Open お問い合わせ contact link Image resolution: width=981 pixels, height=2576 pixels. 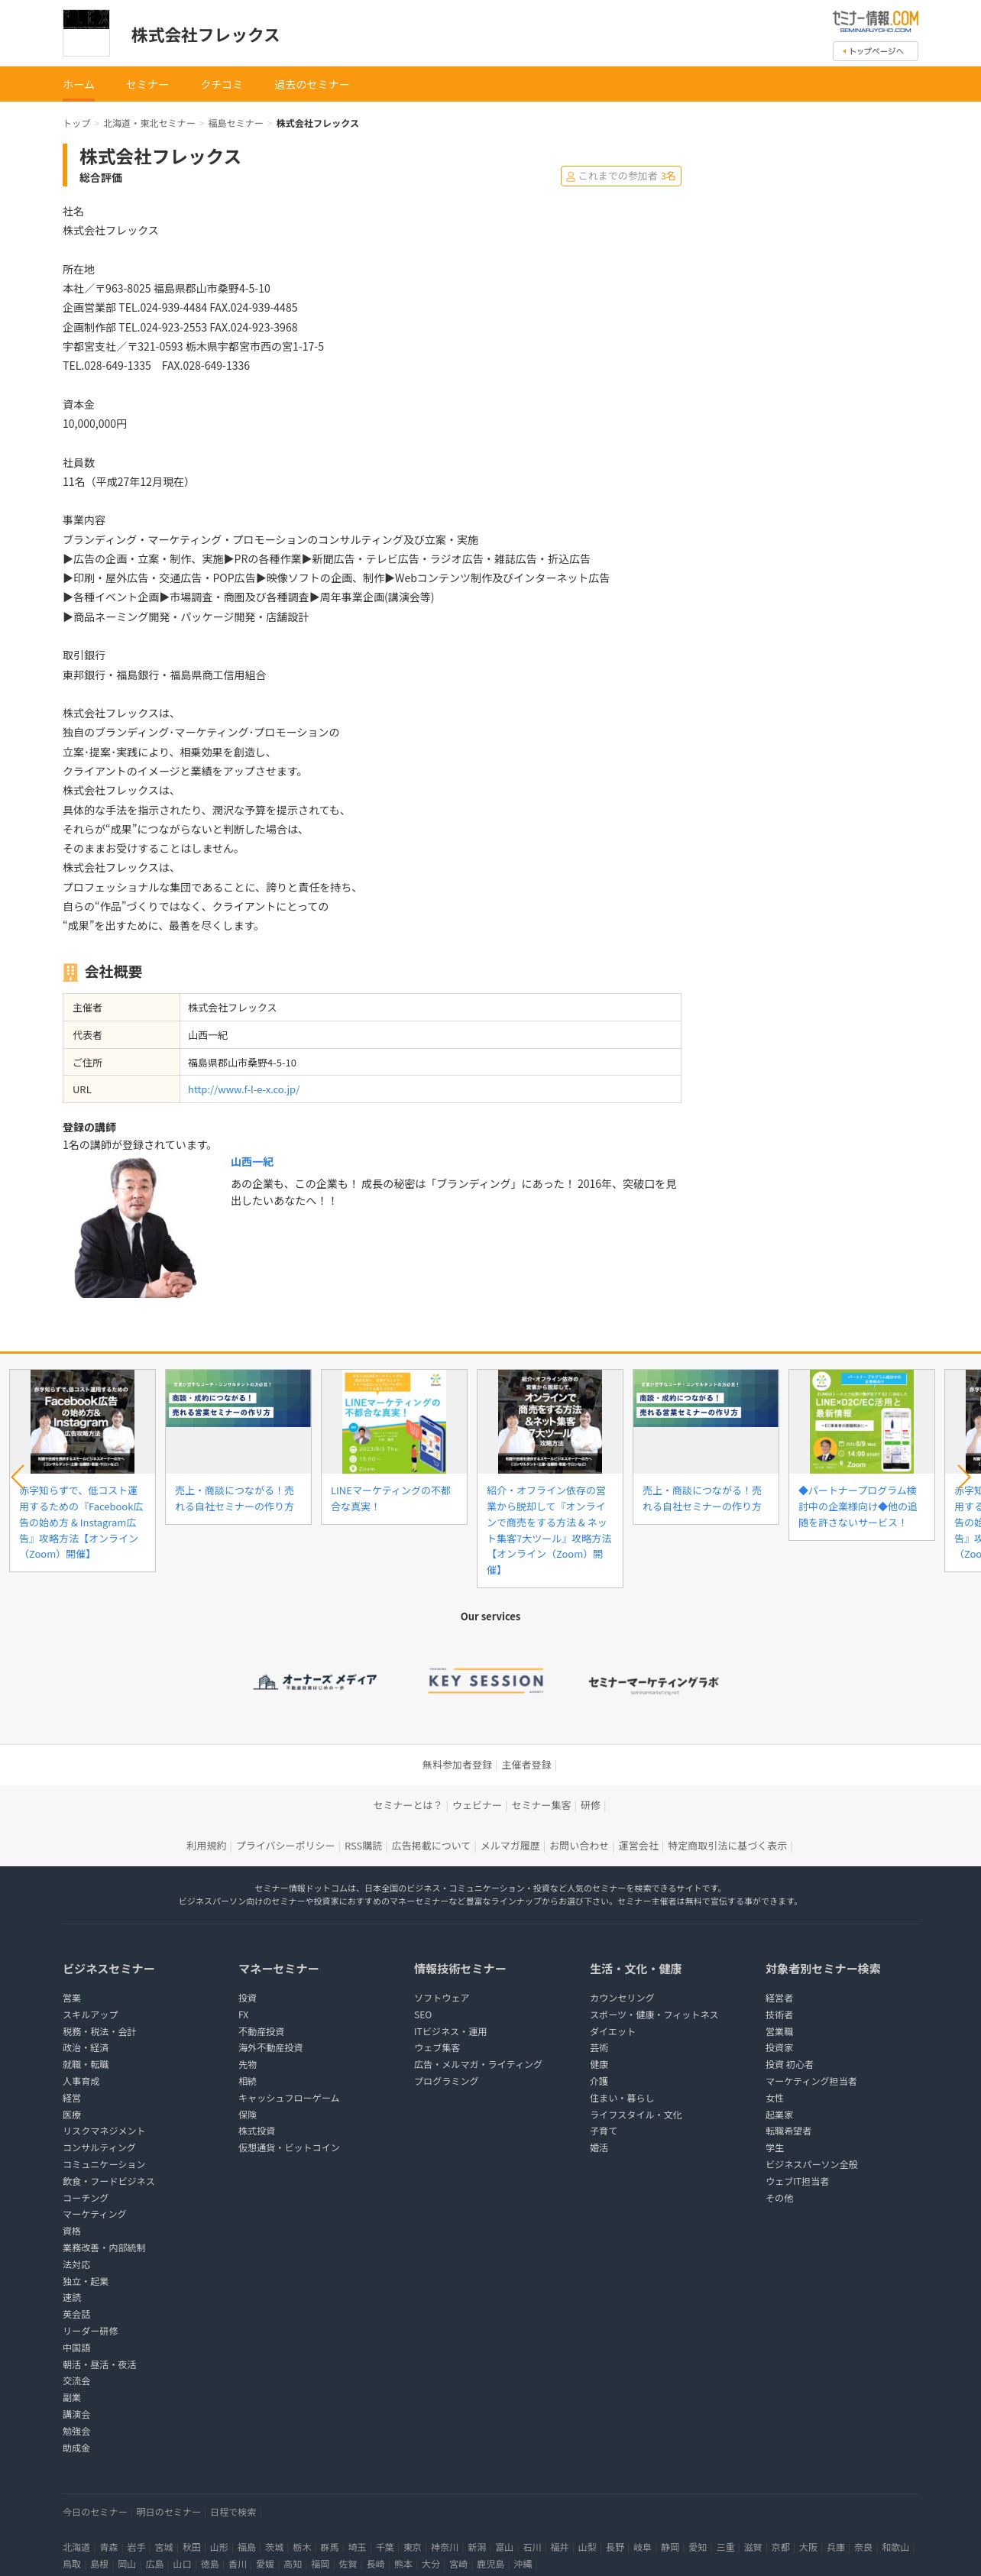[579, 1846]
